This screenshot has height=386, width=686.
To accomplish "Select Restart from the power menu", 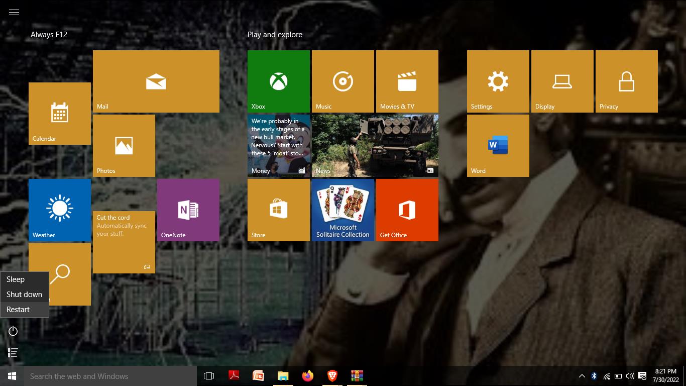I will click(x=25, y=310).
